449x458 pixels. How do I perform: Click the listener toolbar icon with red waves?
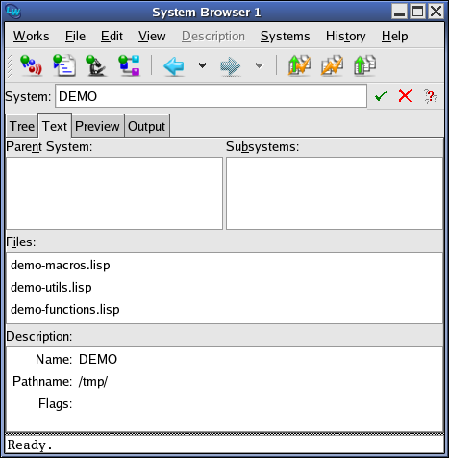pos(31,65)
